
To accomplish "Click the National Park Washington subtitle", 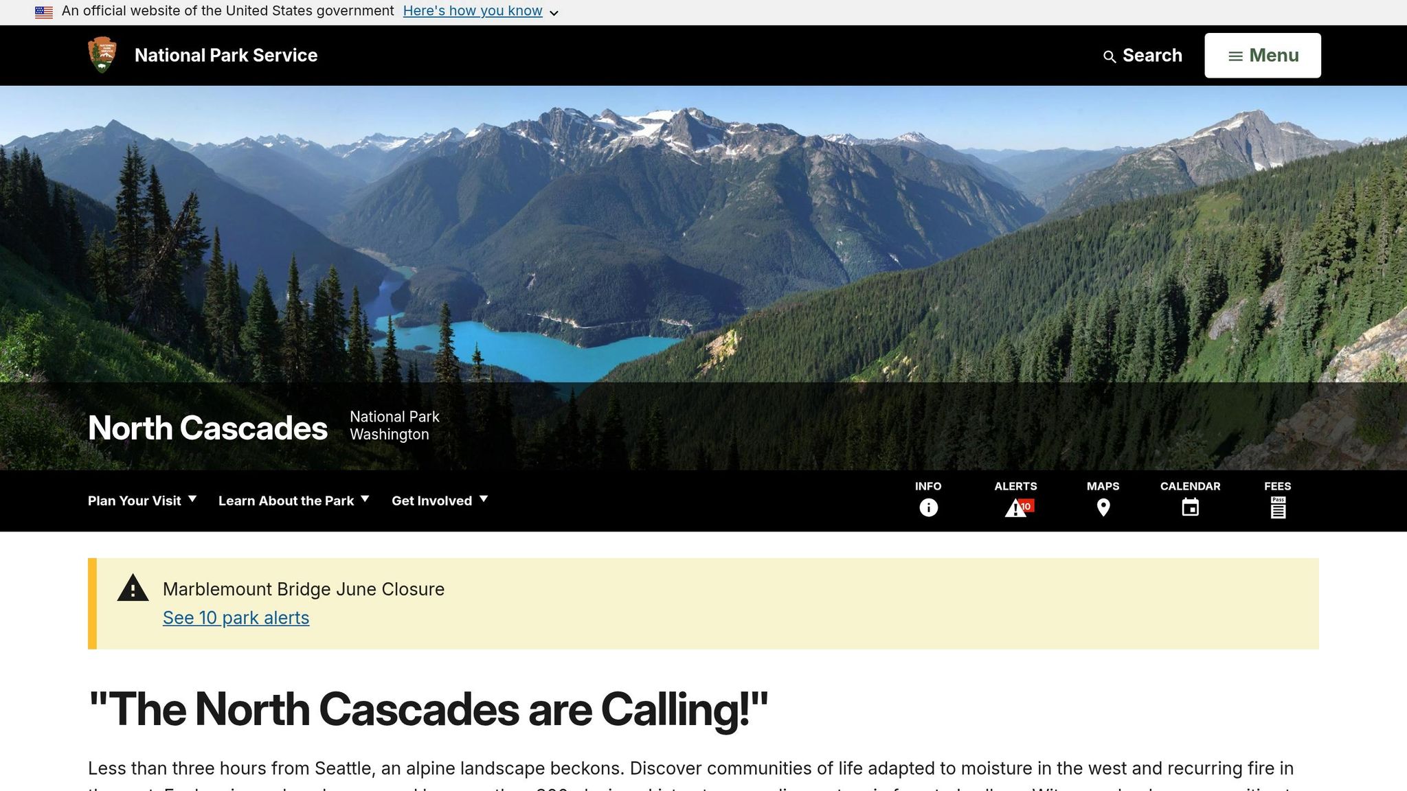I will (x=394, y=426).
